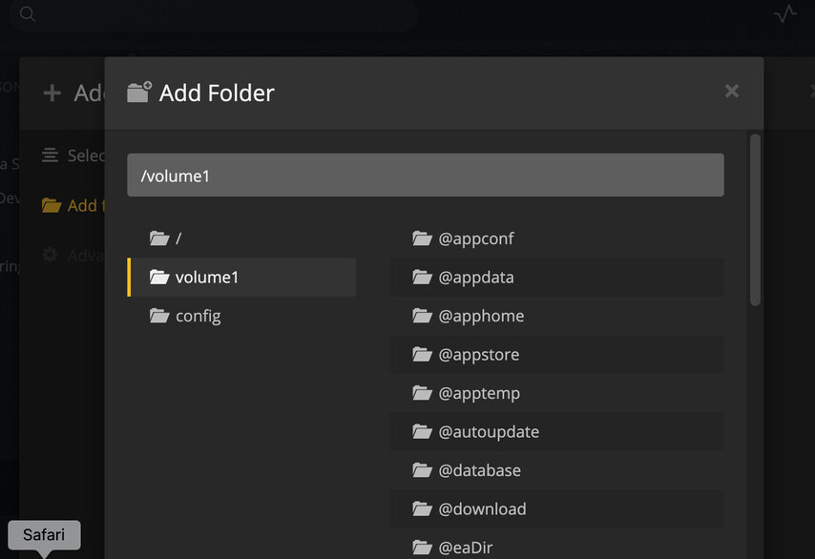Select volume1 in left folder list
Image resolution: width=815 pixels, height=559 pixels.
(206, 278)
